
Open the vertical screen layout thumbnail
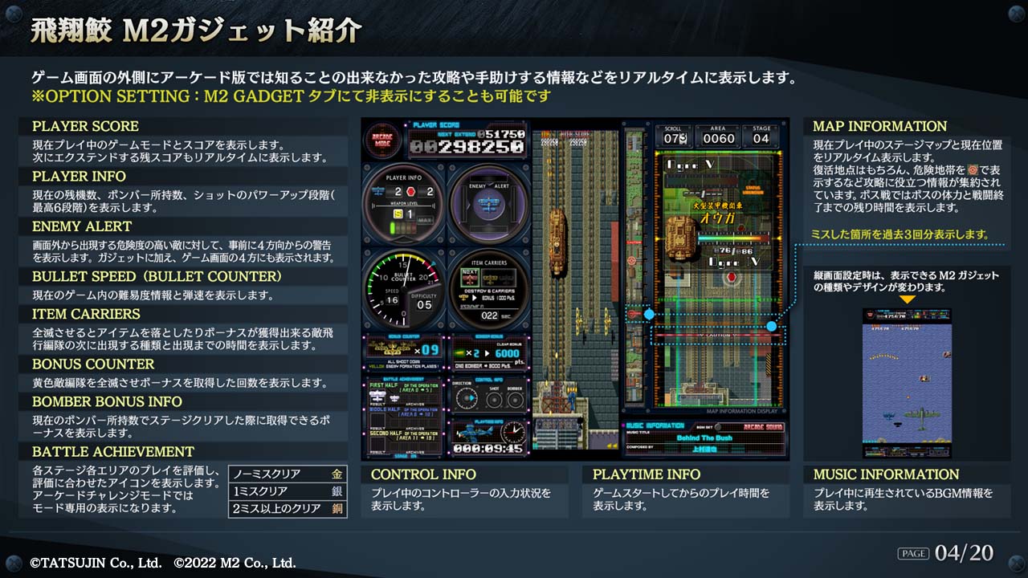pyautogui.click(x=907, y=384)
